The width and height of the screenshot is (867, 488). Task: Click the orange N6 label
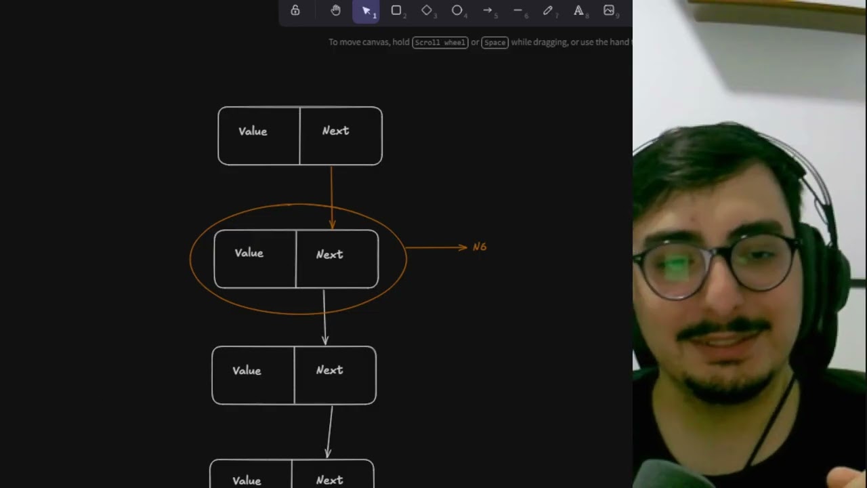[480, 247]
